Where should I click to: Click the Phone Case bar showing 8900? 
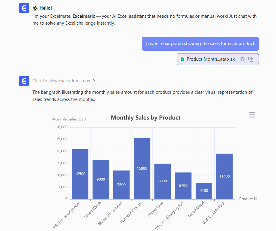pos(163,181)
